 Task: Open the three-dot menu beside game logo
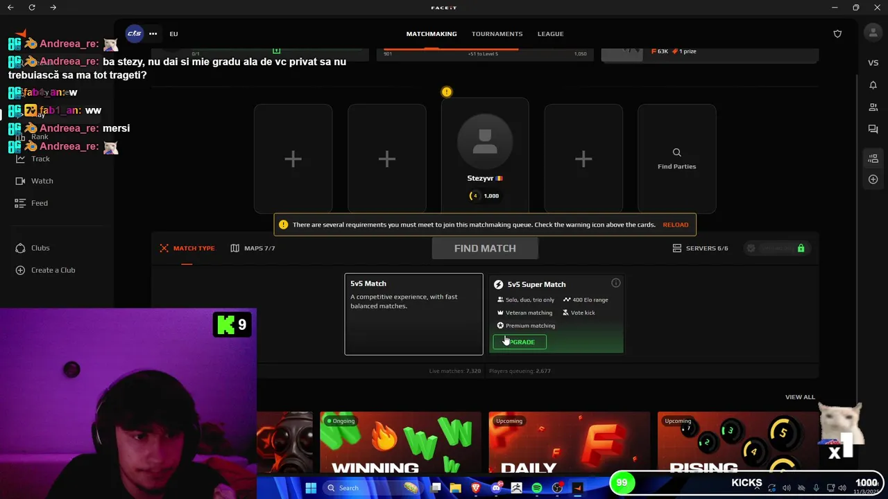(153, 33)
